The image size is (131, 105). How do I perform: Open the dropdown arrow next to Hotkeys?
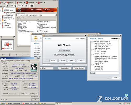pyautogui.click(x=15, y=3)
